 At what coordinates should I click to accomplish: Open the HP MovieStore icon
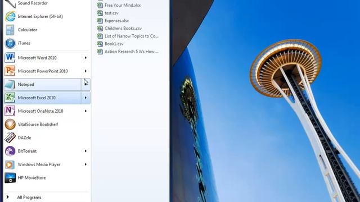click(10, 178)
